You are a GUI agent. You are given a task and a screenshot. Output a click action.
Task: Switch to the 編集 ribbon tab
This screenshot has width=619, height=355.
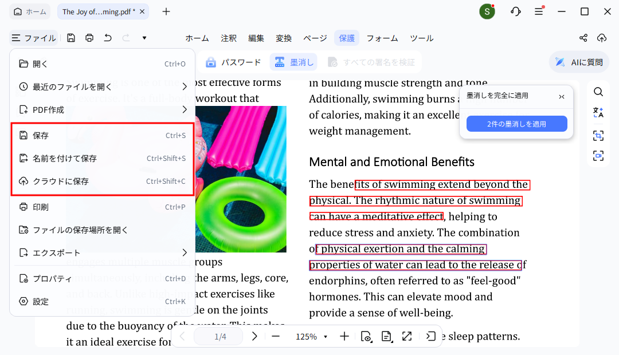point(256,38)
